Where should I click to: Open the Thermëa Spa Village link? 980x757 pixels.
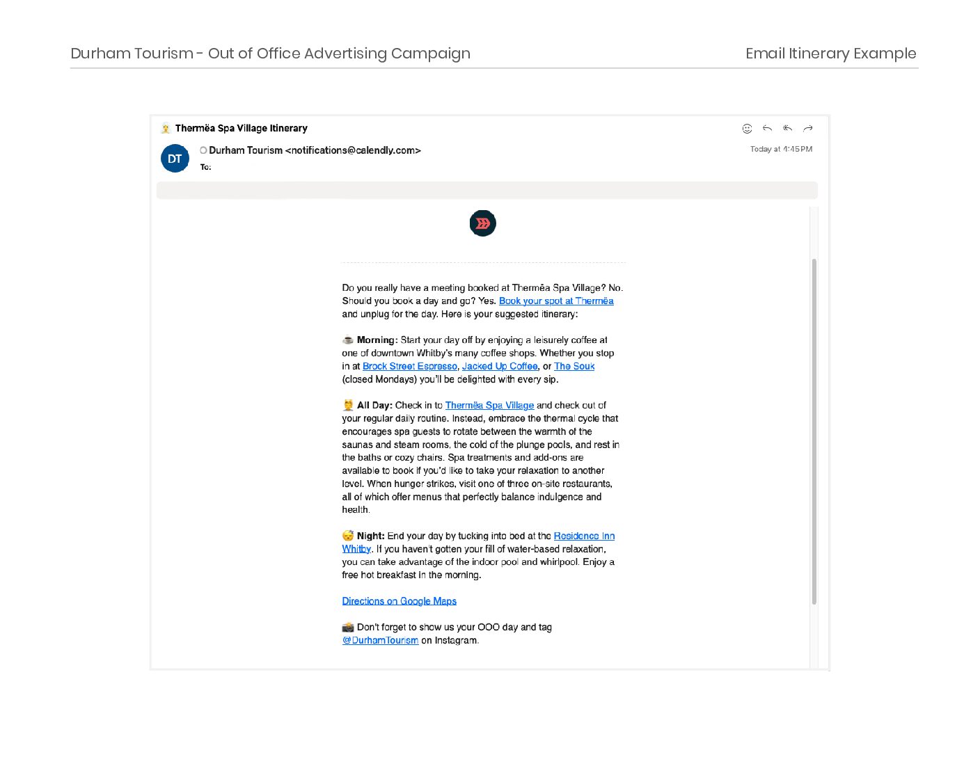489,406
